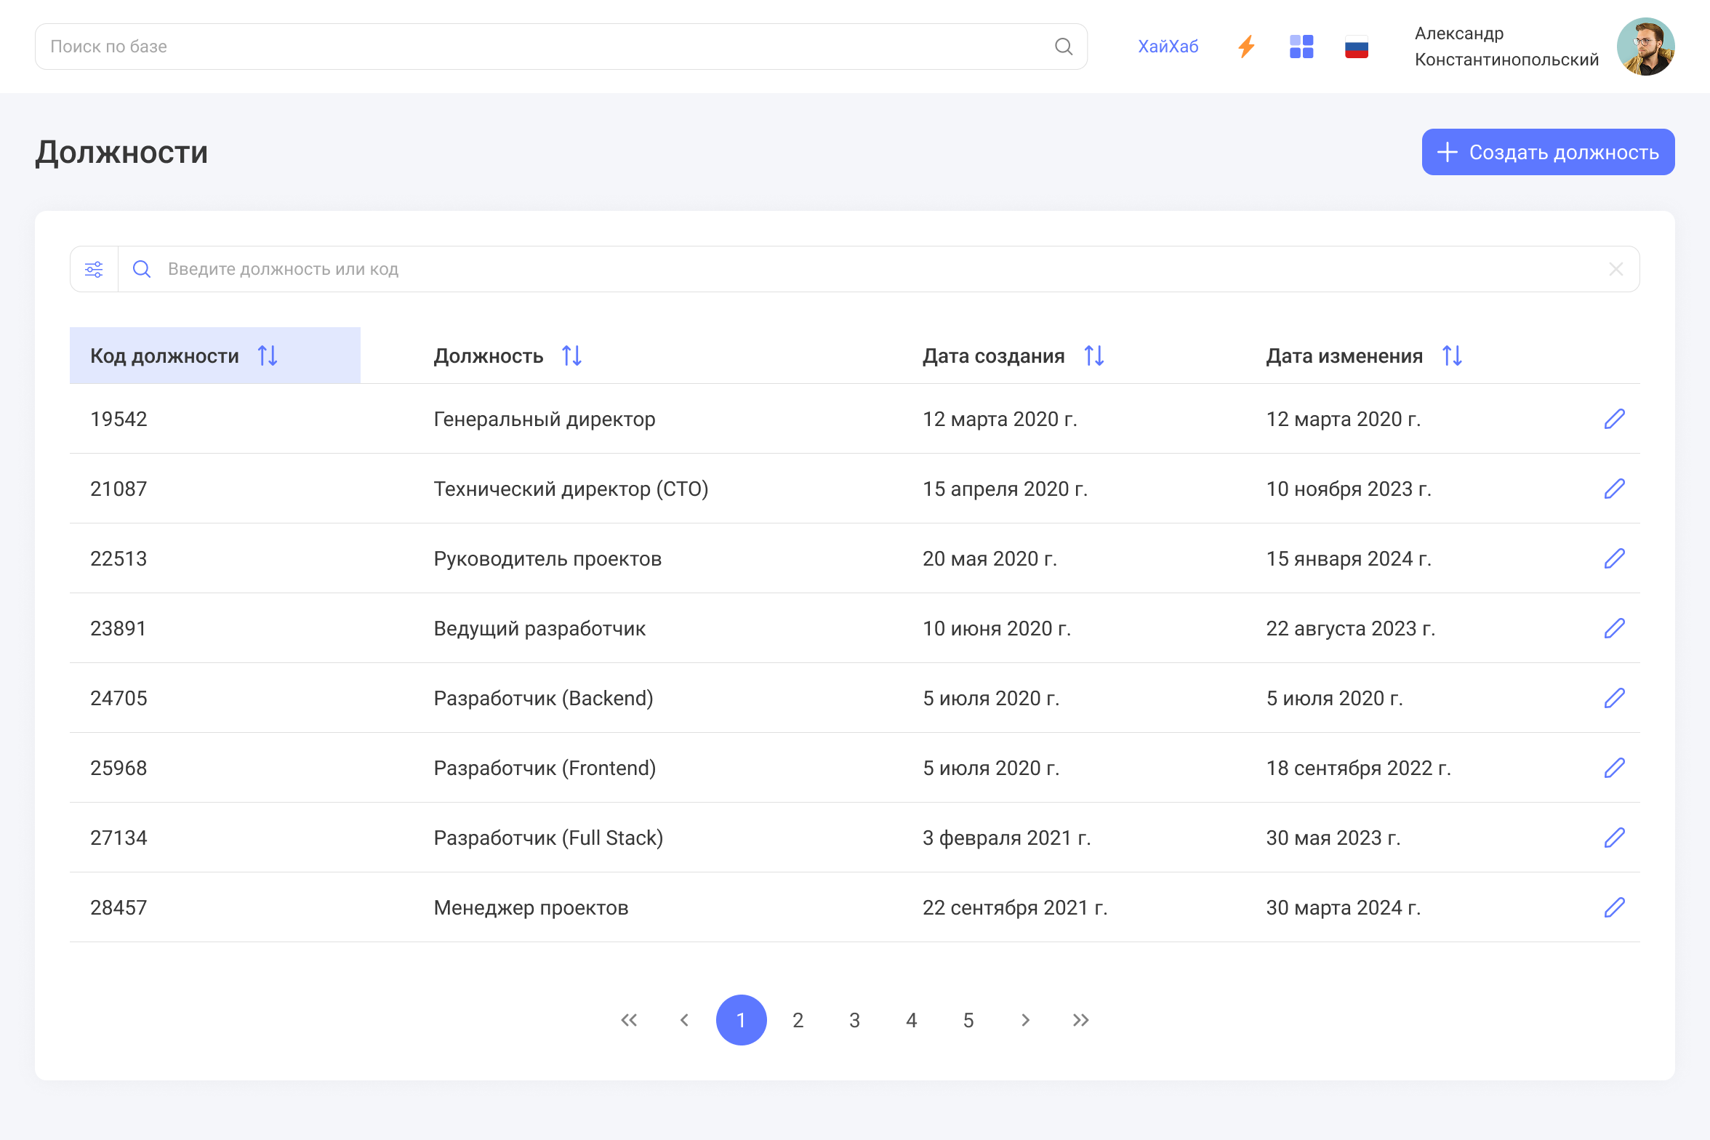
Task: Click edit pencil for Менеджер проектов
Action: tap(1614, 907)
